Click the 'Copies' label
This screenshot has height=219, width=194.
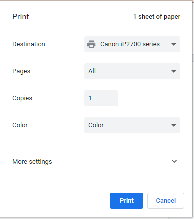pos(22,98)
